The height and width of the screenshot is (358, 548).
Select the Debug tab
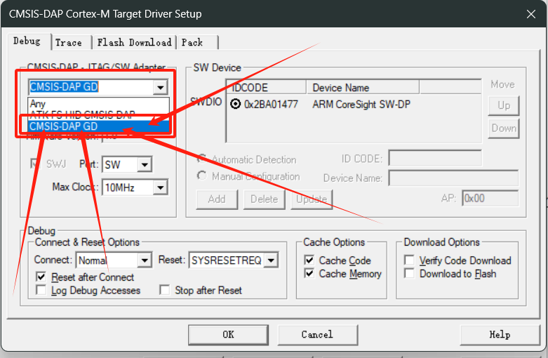click(x=27, y=41)
